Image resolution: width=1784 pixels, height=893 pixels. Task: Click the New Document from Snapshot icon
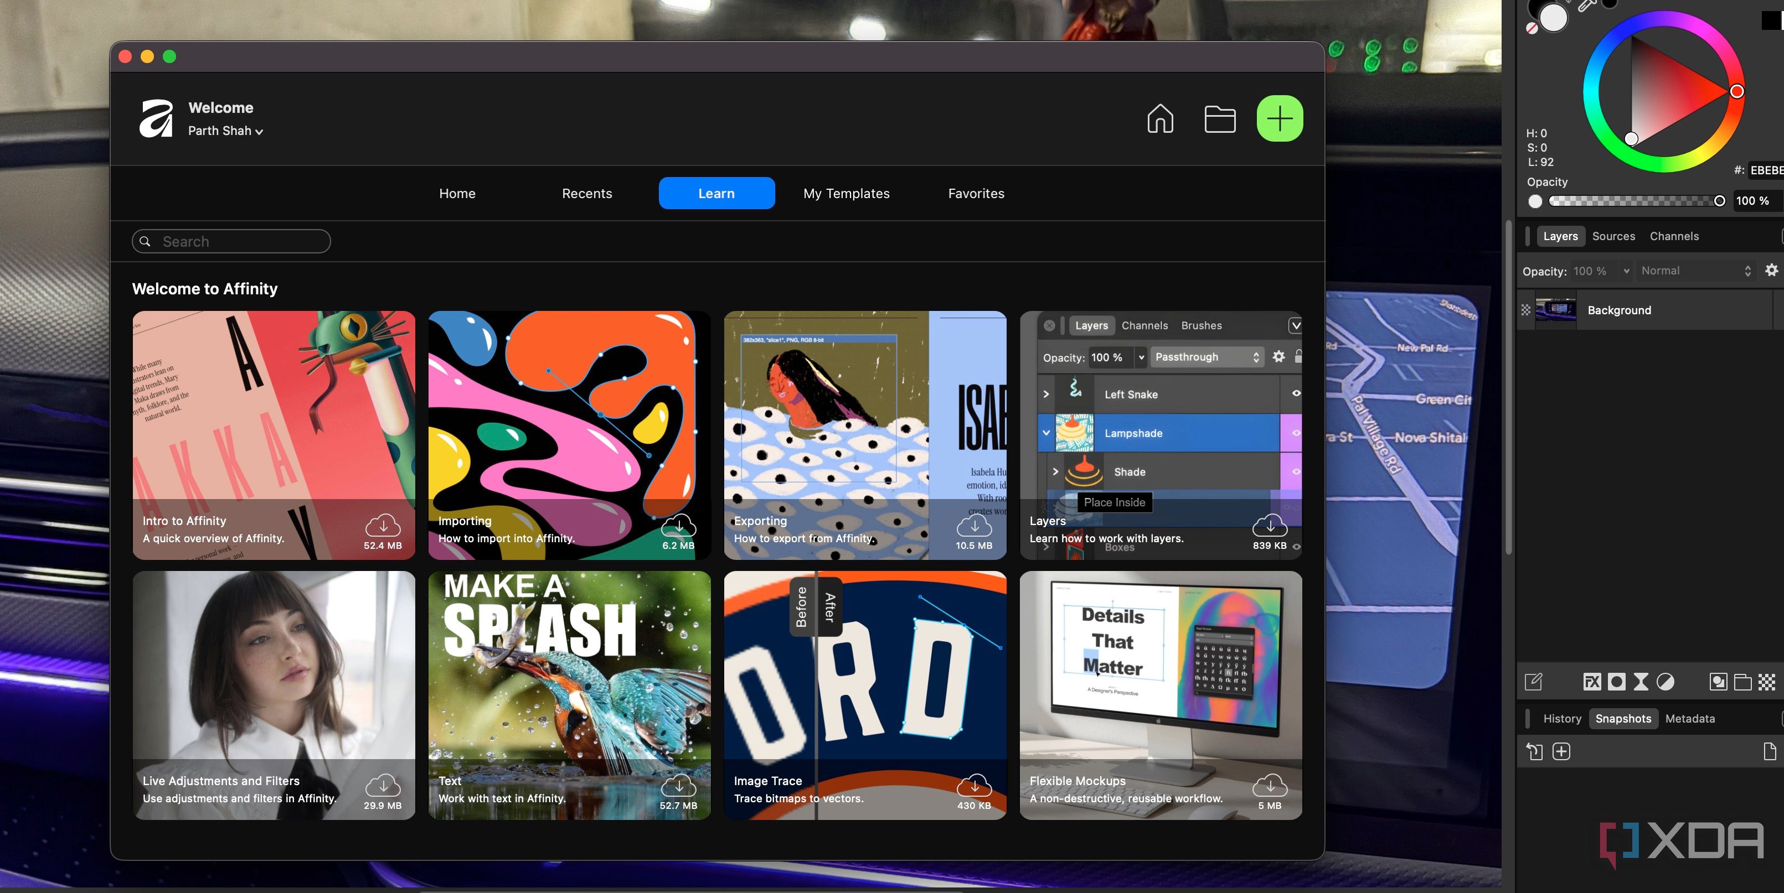[x=1770, y=751]
